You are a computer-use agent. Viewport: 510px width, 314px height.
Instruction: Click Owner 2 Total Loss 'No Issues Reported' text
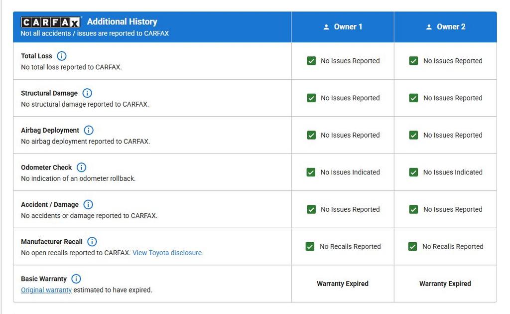coord(453,61)
